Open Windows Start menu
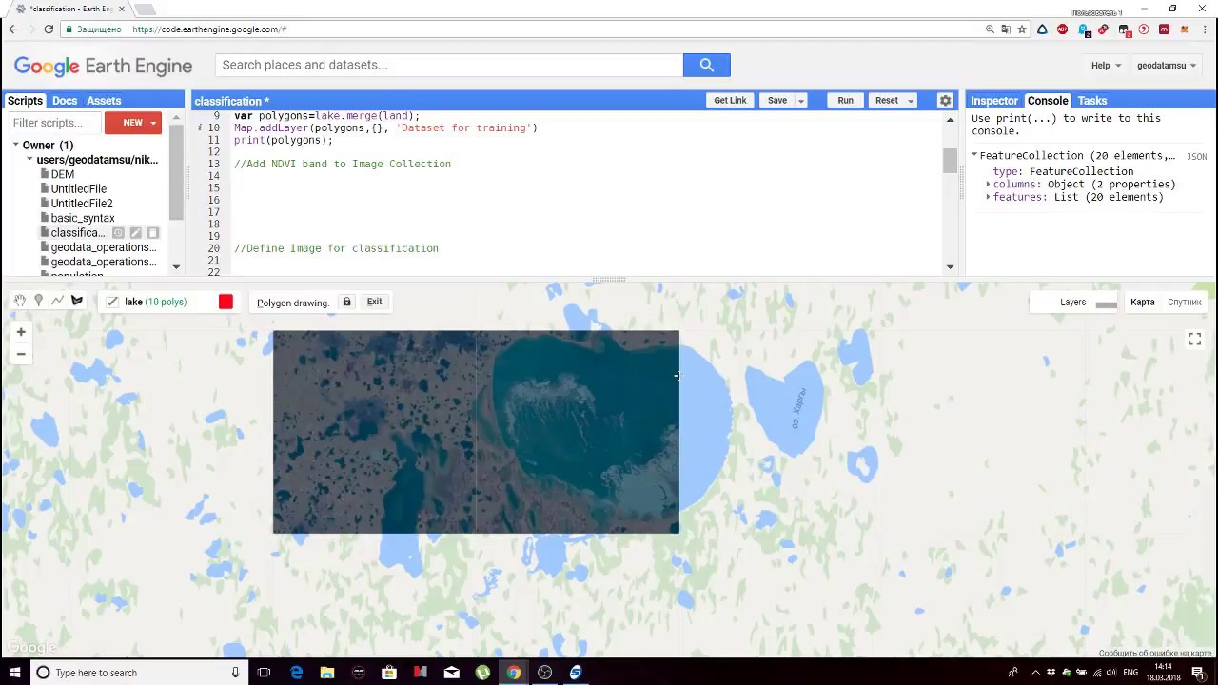 click(x=14, y=673)
